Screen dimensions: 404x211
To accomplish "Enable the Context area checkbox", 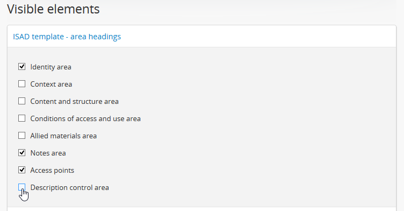I will point(22,84).
